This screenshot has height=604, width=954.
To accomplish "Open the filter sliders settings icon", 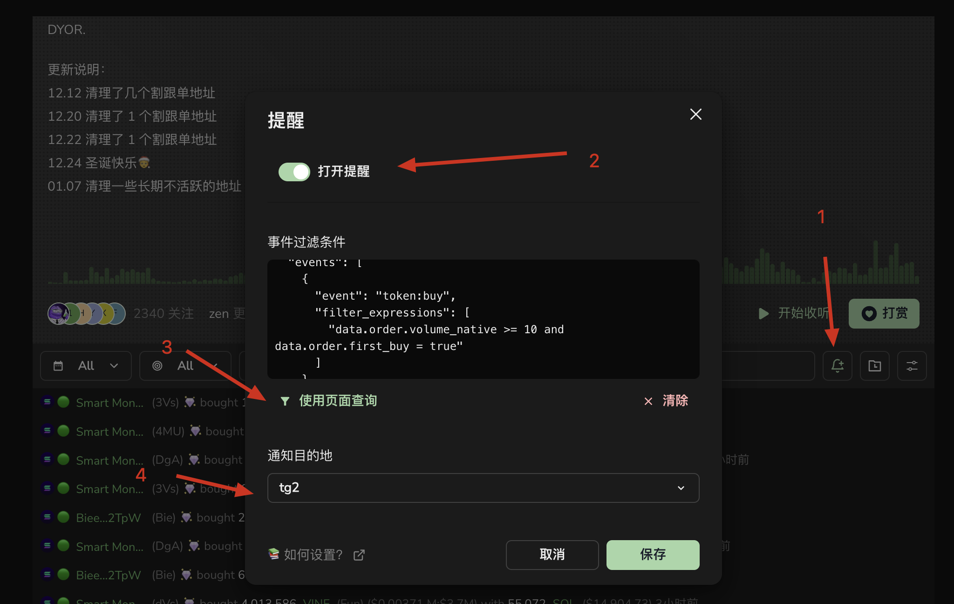I will (912, 366).
